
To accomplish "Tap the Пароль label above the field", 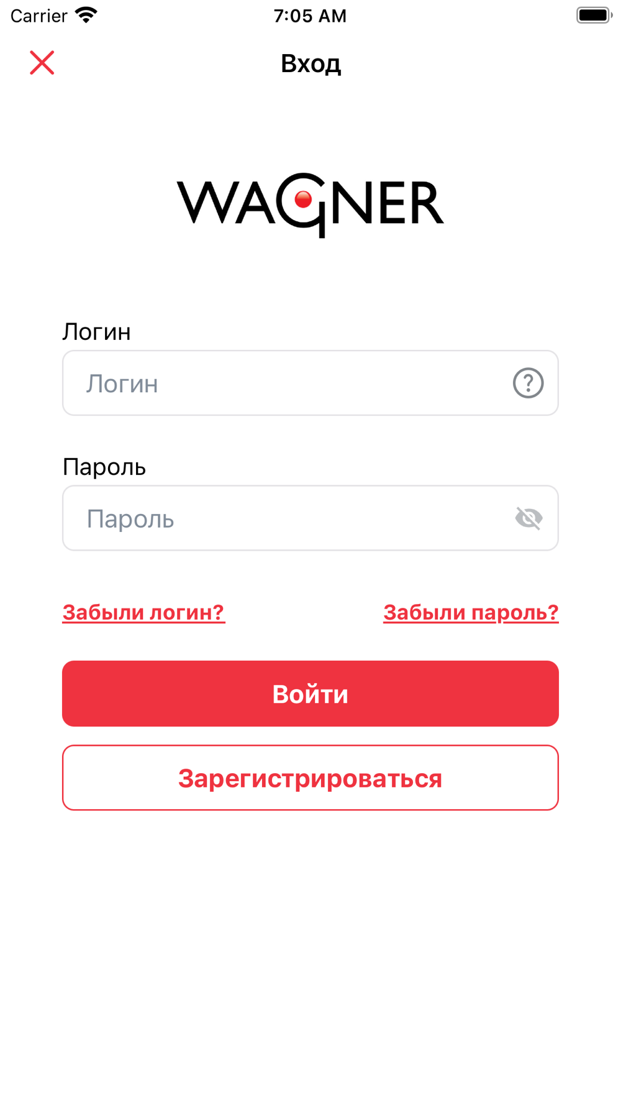I will click(104, 467).
